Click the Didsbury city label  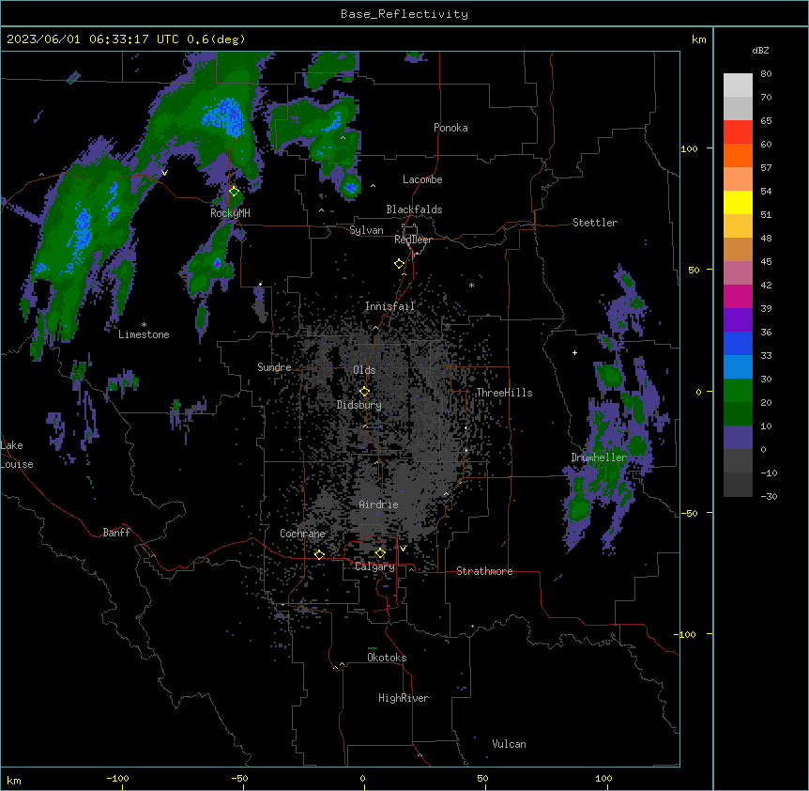pyautogui.click(x=359, y=405)
